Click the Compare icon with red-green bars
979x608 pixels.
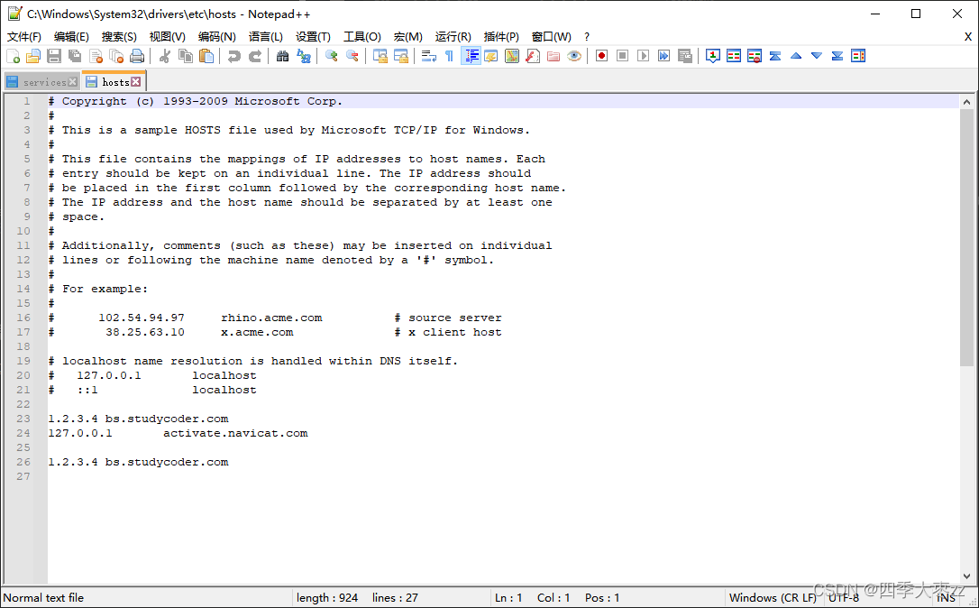734,56
